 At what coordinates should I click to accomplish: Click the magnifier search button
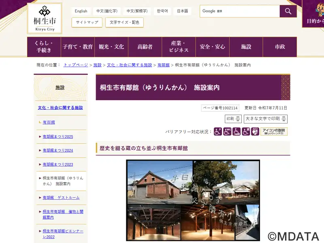[288, 11]
